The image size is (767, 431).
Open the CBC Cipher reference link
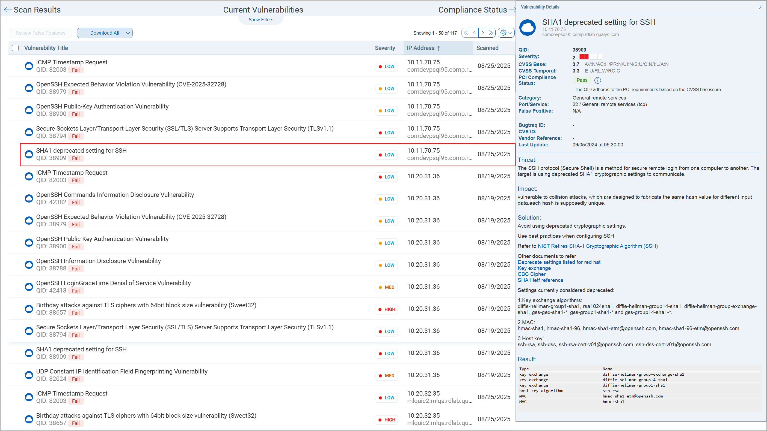click(x=531, y=274)
